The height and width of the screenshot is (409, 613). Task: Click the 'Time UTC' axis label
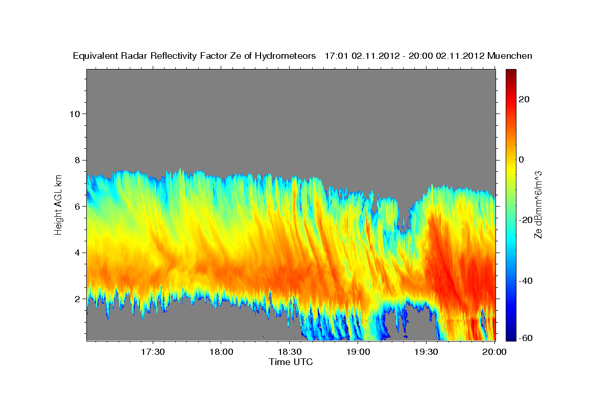(x=291, y=362)
